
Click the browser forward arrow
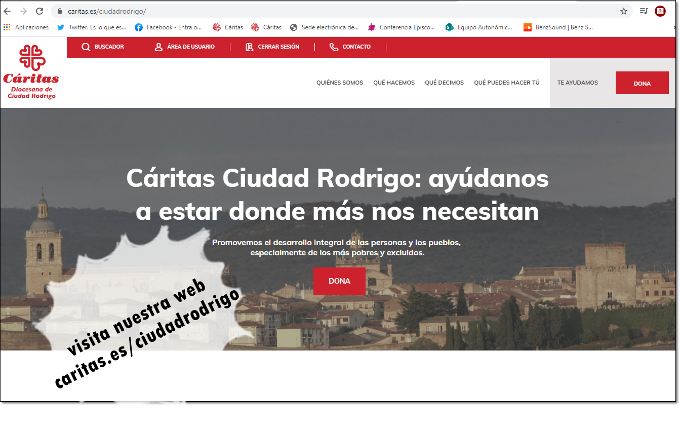click(23, 11)
